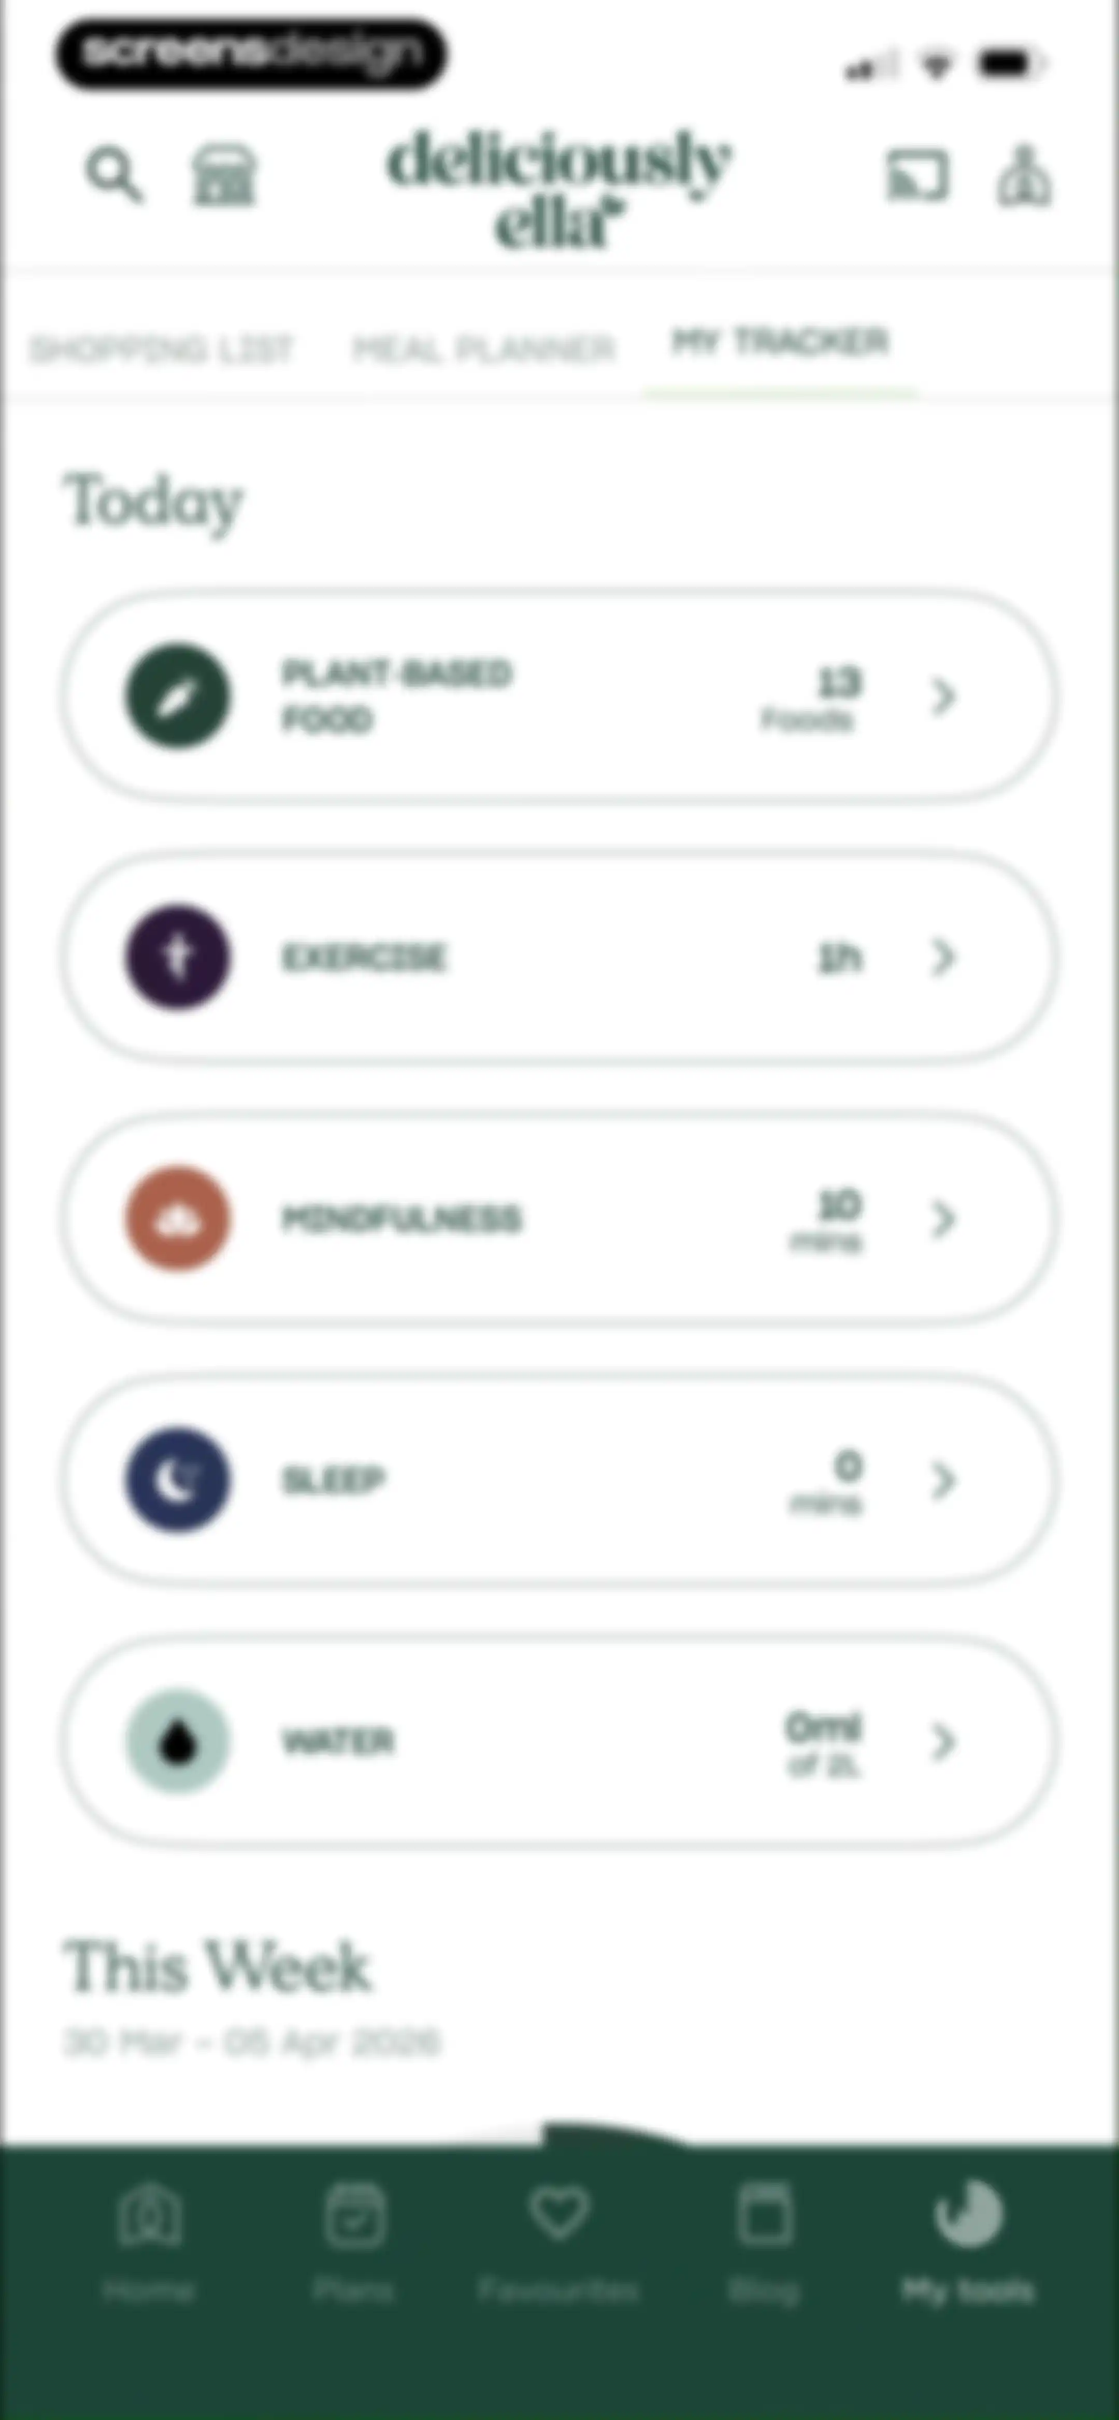The height and width of the screenshot is (2420, 1119).
Task: Open the profile icon in header
Action: pos(1024,176)
